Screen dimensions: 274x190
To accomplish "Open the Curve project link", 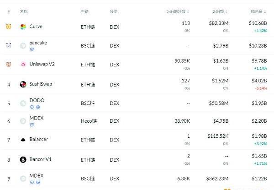I will [x=36, y=27].
